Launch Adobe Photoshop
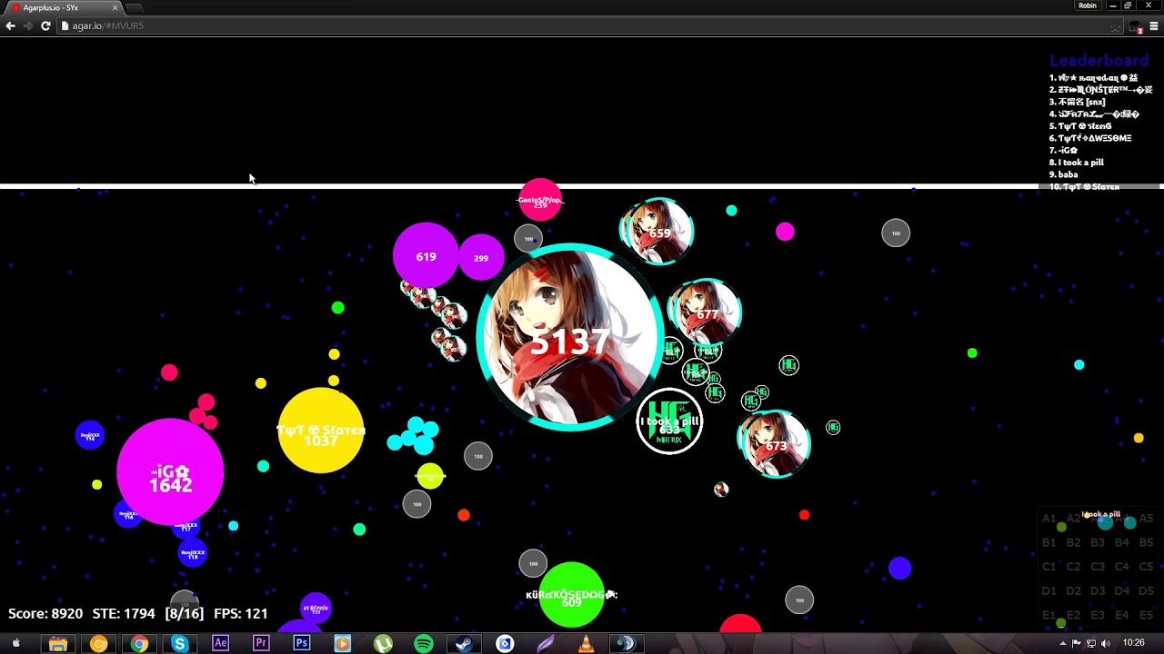 point(301,643)
